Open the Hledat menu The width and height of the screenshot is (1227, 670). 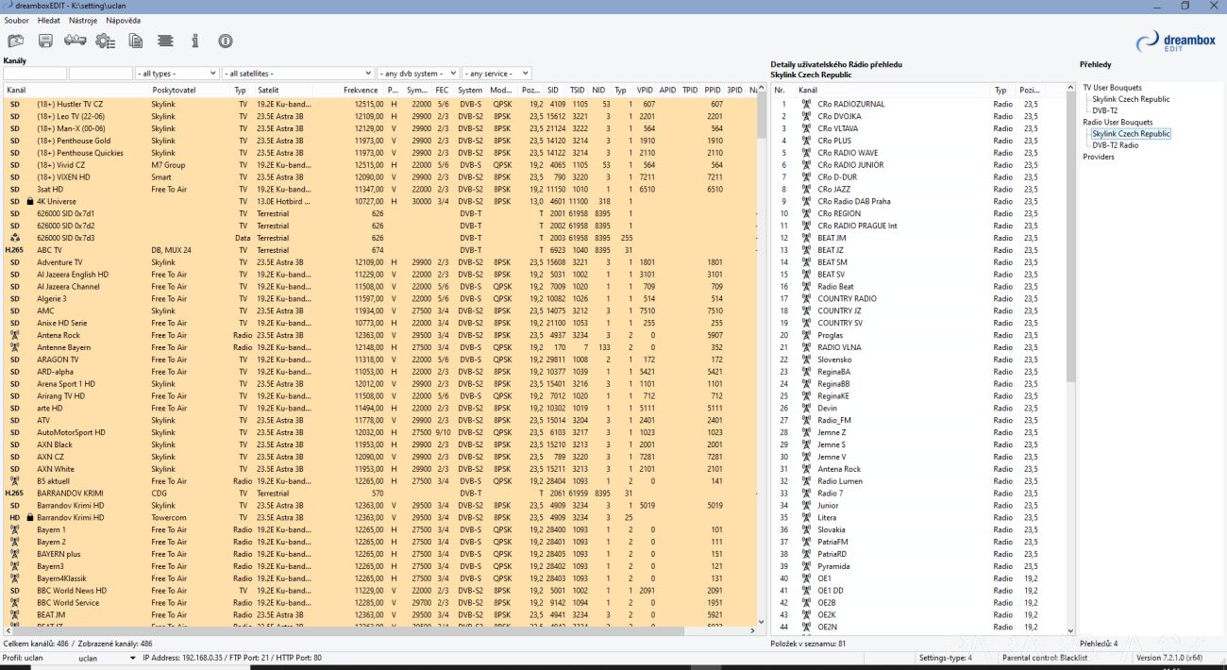point(49,20)
